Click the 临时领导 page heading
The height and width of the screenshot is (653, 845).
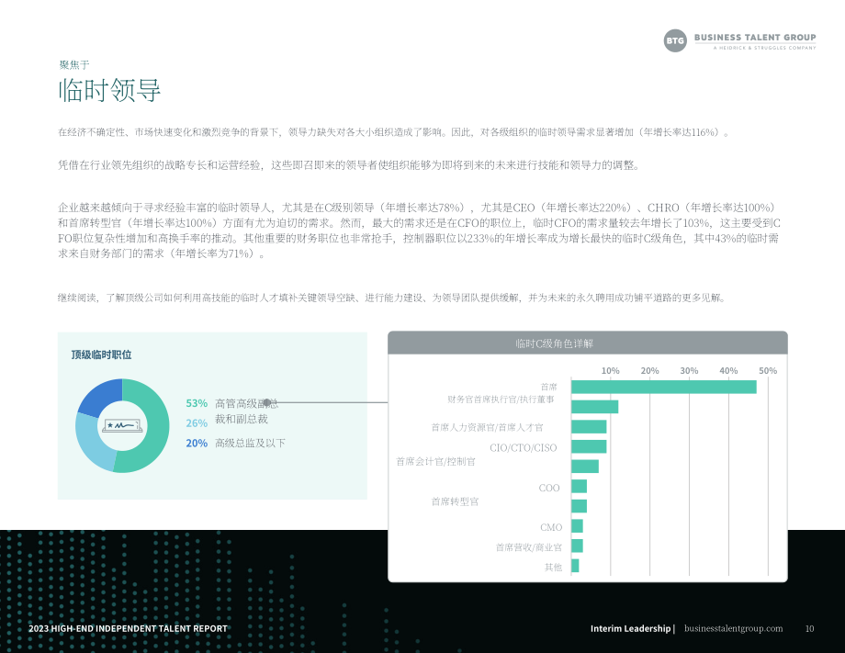[109, 90]
